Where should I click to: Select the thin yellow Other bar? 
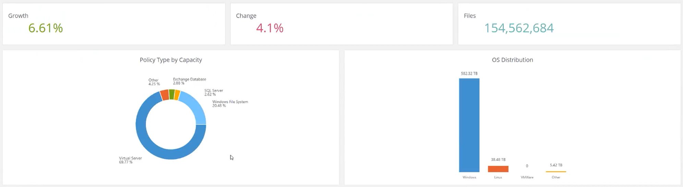[x=556, y=171]
